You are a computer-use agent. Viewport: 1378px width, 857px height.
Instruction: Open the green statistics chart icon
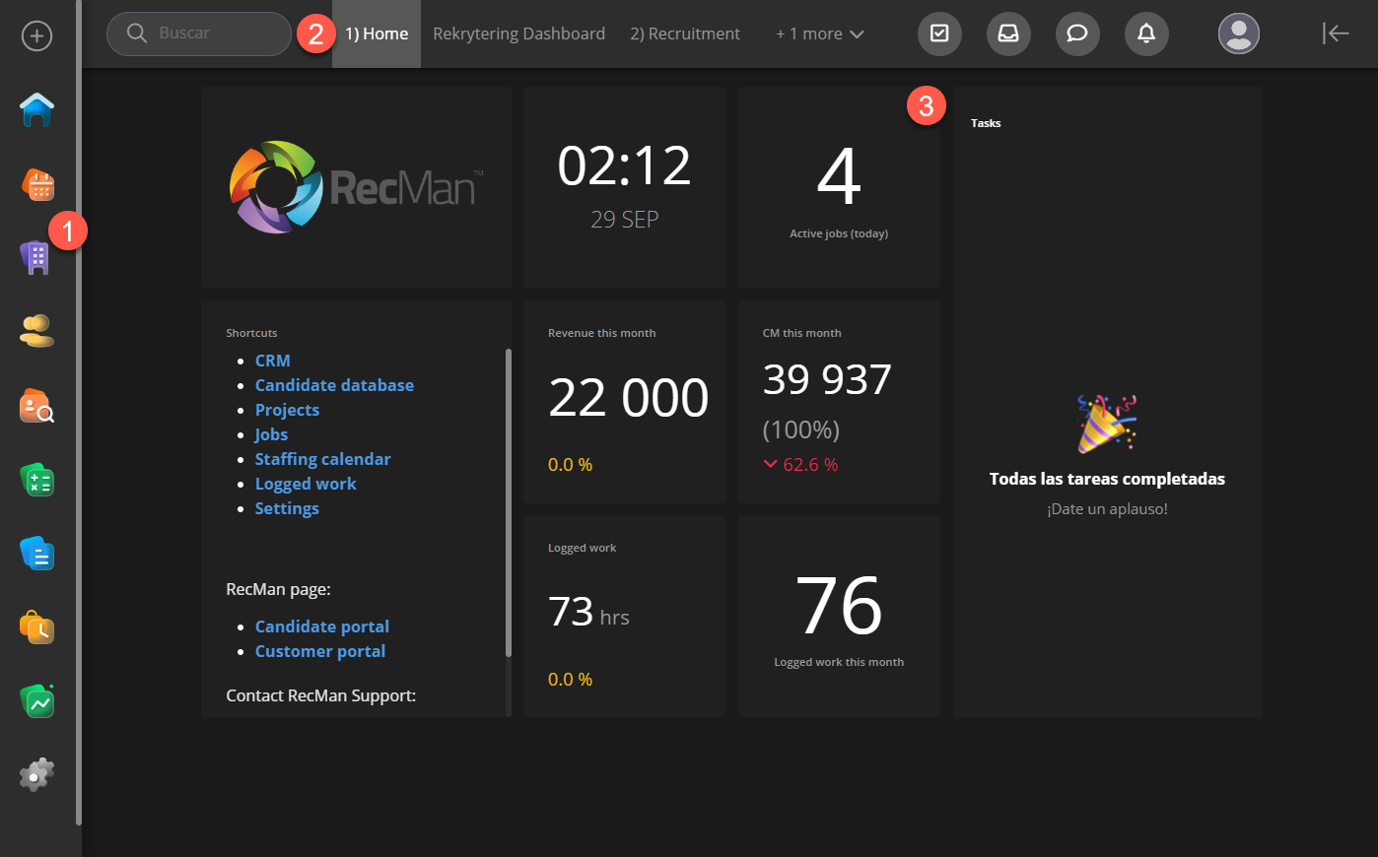pos(36,701)
